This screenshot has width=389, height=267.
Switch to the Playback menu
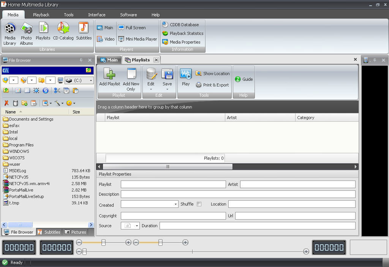(x=41, y=14)
